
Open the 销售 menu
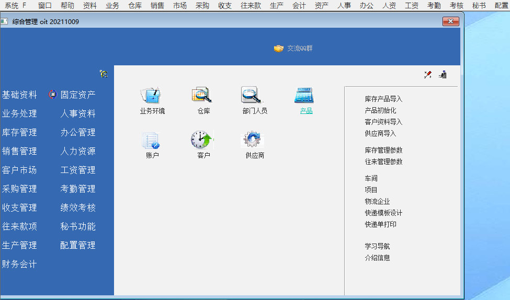pos(157,6)
